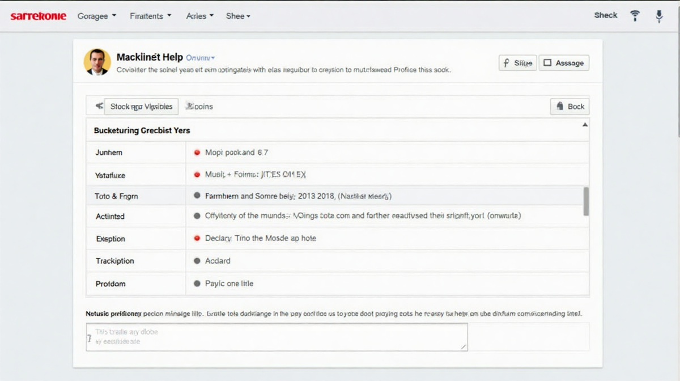Open the Goragee dropdown menu
The width and height of the screenshot is (680, 381).
pyautogui.click(x=96, y=16)
